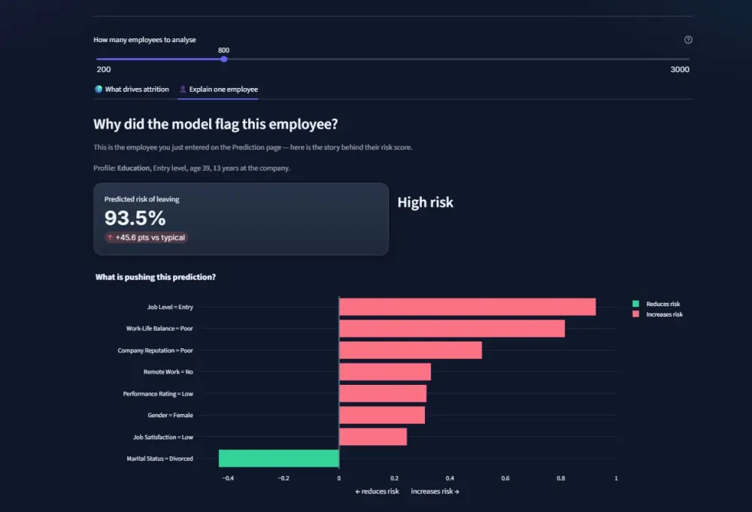Click the Performance Rating = Low bar
The width and height of the screenshot is (752, 512).
pyautogui.click(x=383, y=394)
